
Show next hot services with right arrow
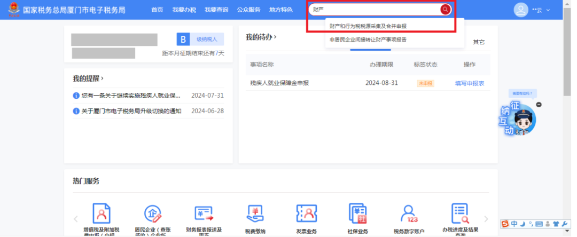[486, 219]
